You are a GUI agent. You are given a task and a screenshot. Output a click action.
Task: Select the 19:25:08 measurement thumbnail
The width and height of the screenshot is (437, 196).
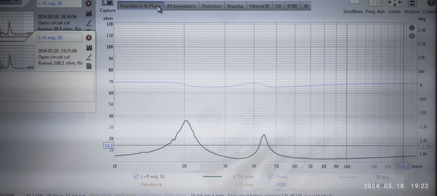pos(17,58)
